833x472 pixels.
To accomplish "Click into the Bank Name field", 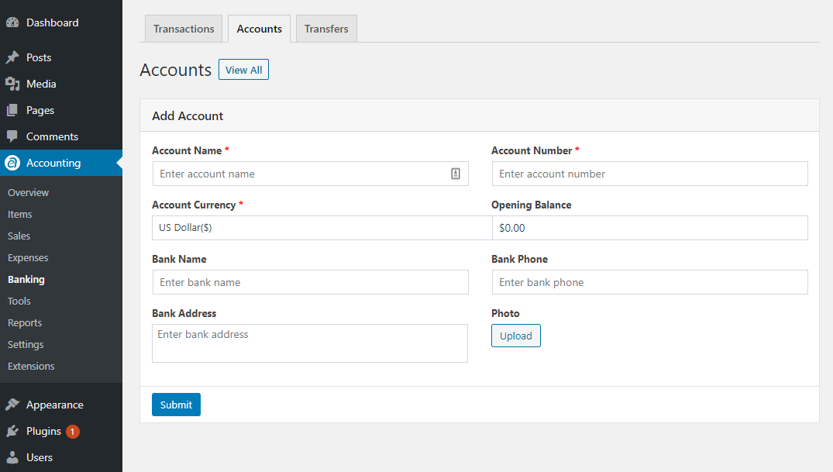I will pos(310,282).
